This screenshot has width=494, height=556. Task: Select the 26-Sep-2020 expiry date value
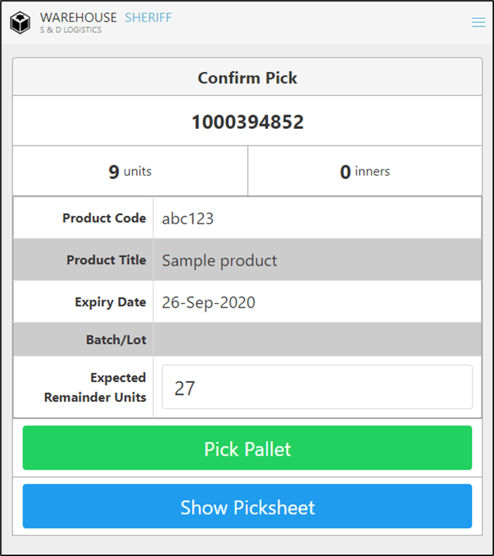pyautogui.click(x=208, y=303)
